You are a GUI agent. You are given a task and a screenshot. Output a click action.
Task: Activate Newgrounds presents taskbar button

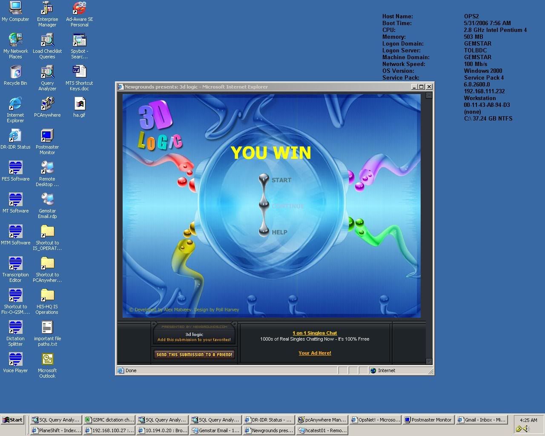269,430
